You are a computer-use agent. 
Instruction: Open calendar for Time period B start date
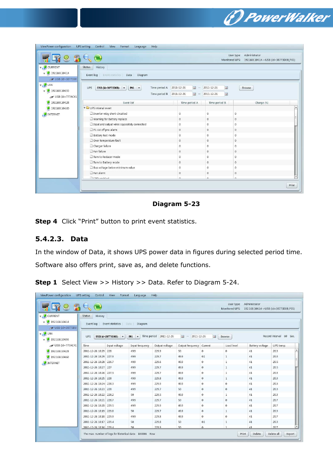point(194,94)
